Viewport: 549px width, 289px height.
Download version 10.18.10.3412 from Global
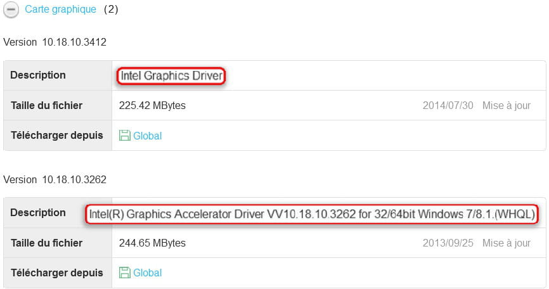(x=148, y=136)
